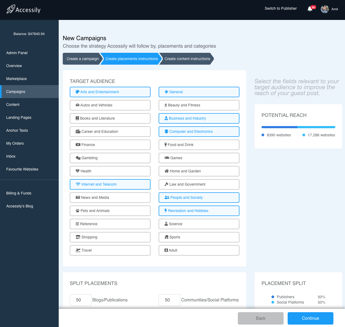Click the ping-pong icon next to Sports
The width and height of the screenshot is (345, 327).
tap(166, 237)
